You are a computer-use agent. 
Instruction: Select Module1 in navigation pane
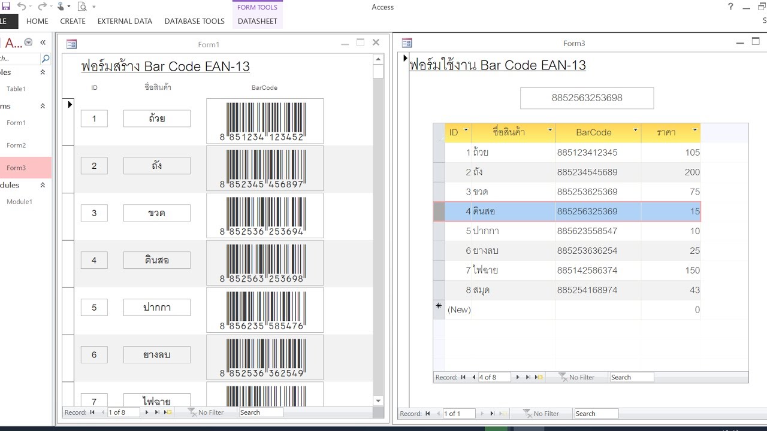[x=19, y=202]
